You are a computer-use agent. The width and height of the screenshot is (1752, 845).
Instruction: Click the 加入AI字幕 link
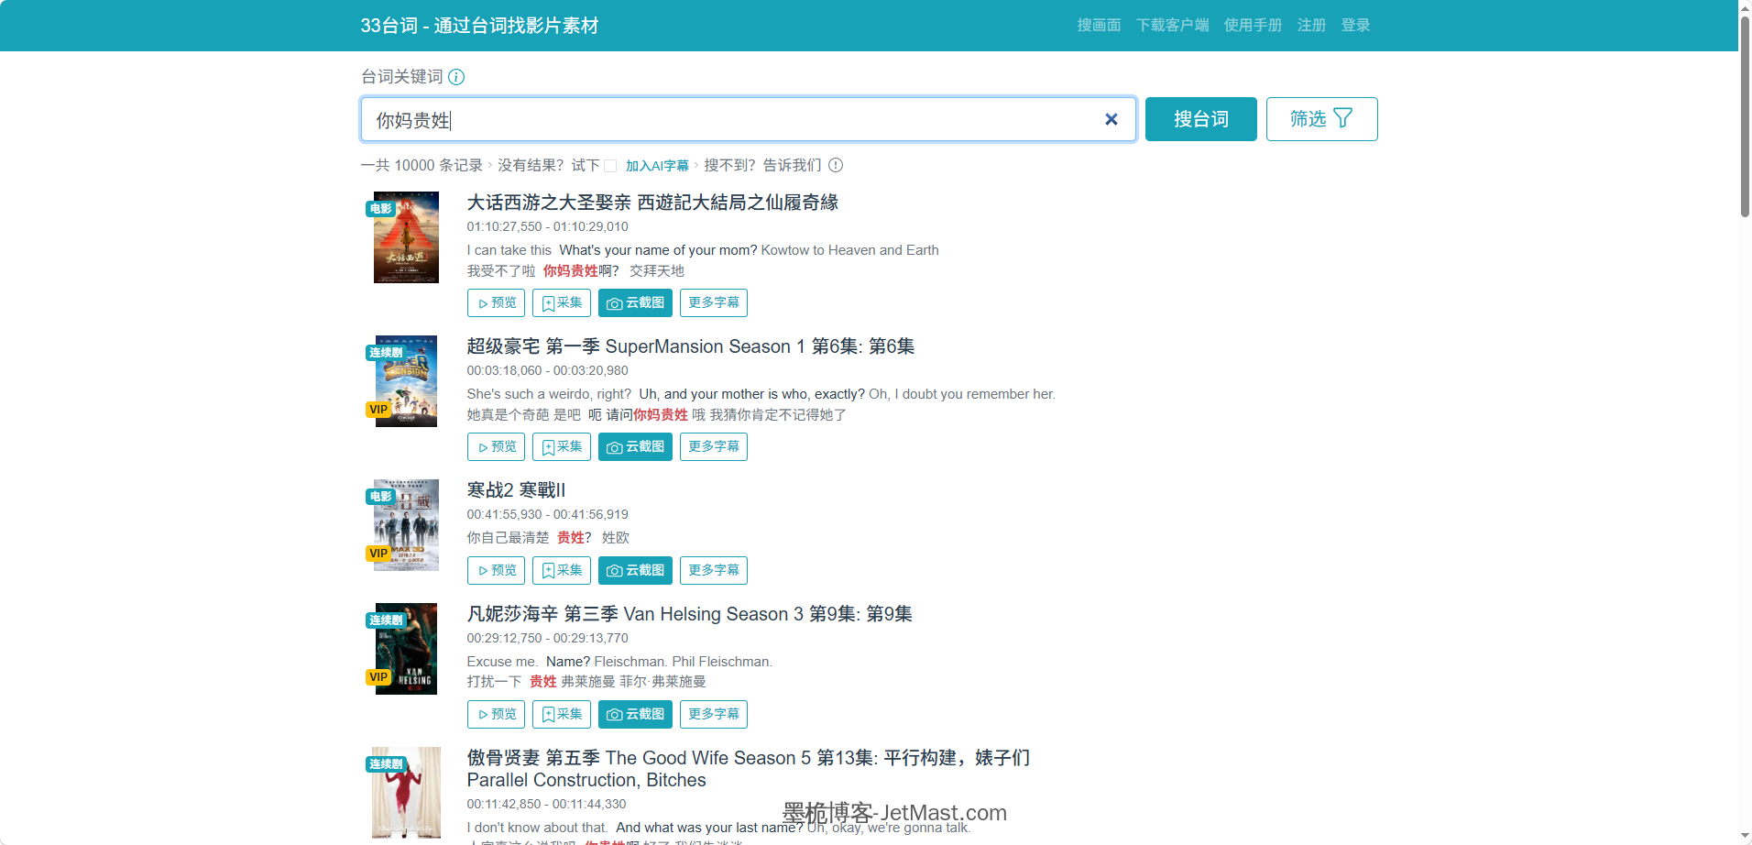coord(657,166)
